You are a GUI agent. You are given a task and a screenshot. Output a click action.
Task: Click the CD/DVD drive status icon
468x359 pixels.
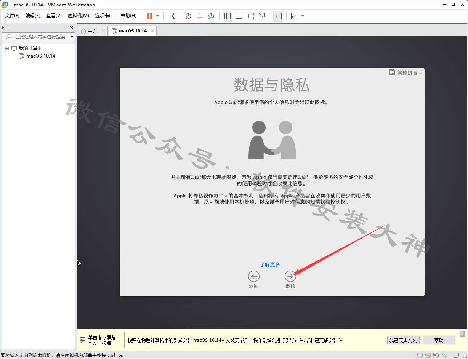point(428,355)
